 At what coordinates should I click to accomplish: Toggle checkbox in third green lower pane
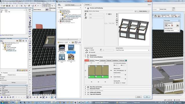[103, 77]
